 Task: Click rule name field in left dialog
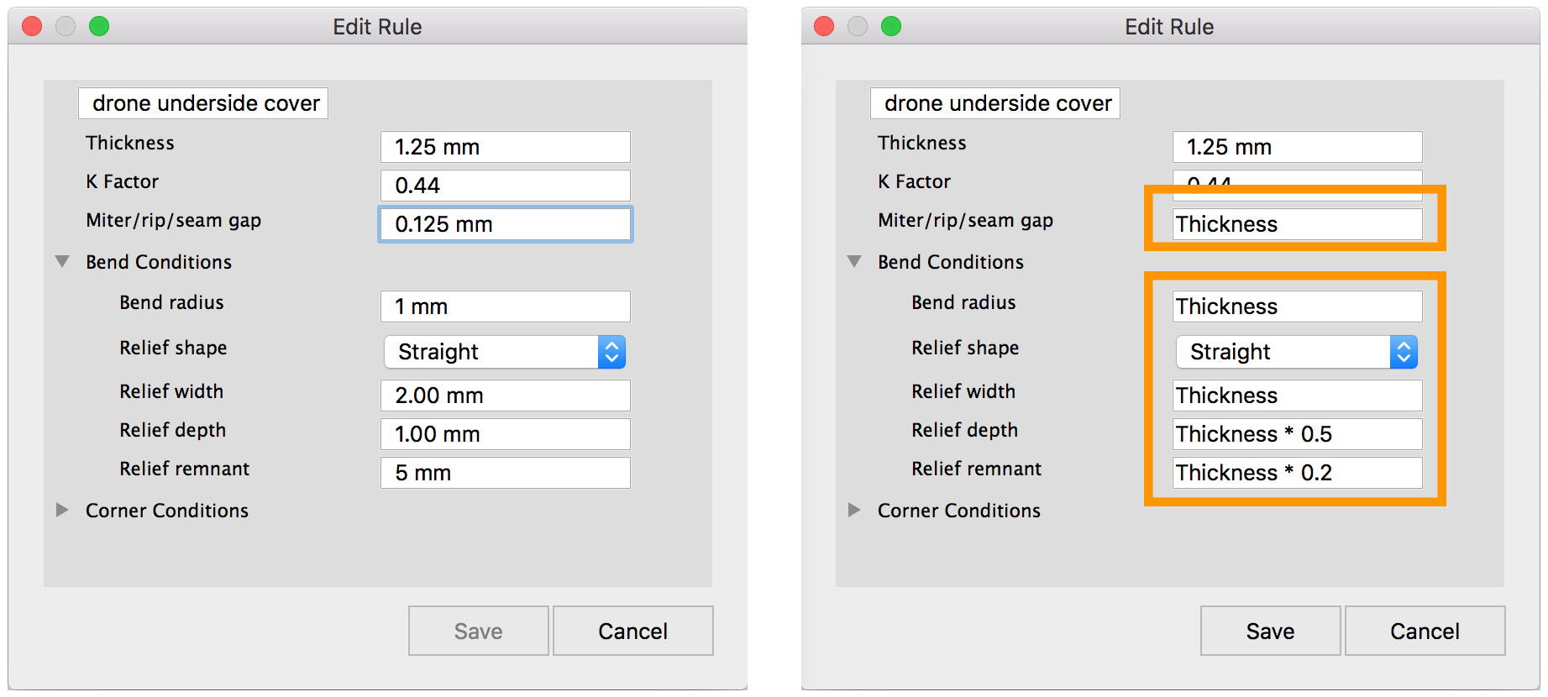(x=203, y=103)
